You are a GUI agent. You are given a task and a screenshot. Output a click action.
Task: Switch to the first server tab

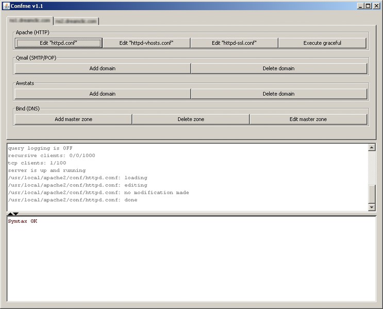[30, 21]
